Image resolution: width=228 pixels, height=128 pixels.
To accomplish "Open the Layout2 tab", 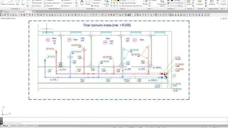I will [x=21, y=126].
